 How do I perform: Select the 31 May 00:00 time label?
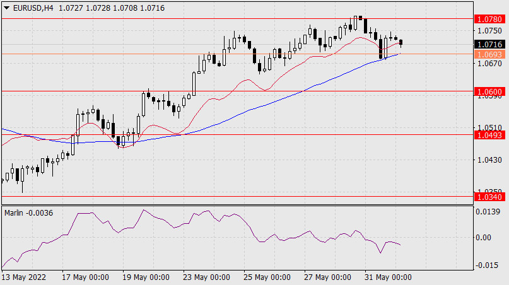tap(388, 277)
